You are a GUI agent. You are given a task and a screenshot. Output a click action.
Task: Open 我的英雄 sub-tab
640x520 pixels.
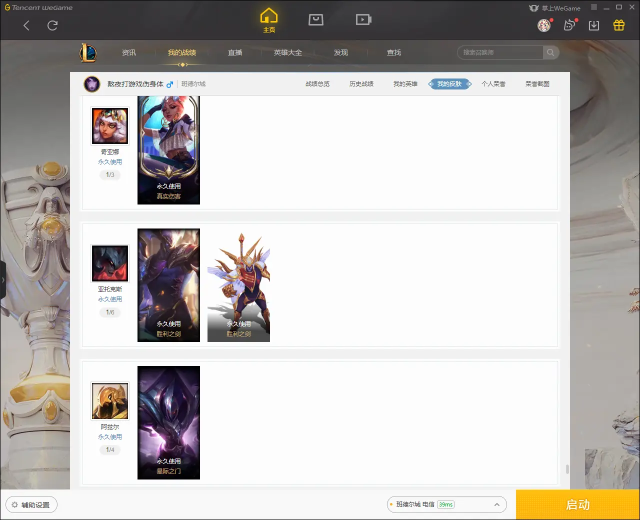click(405, 84)
